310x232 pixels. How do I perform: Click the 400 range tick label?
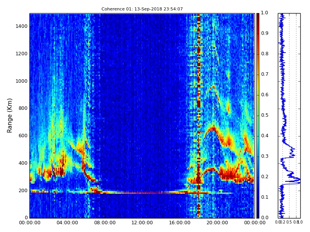23,163
